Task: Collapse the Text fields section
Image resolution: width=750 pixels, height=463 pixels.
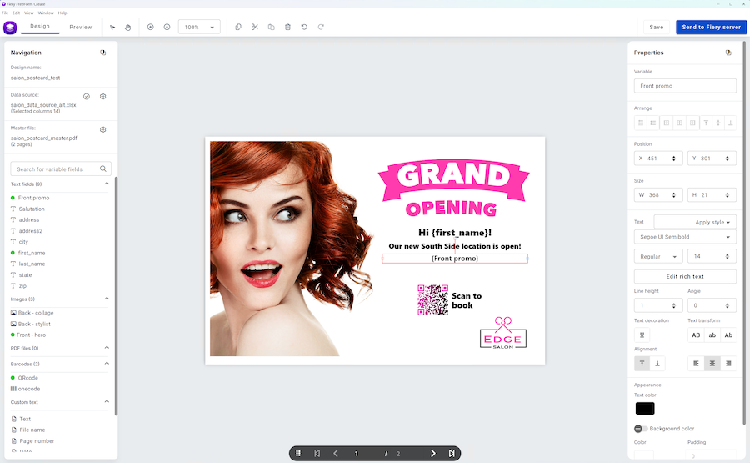Action: [107, 184]
